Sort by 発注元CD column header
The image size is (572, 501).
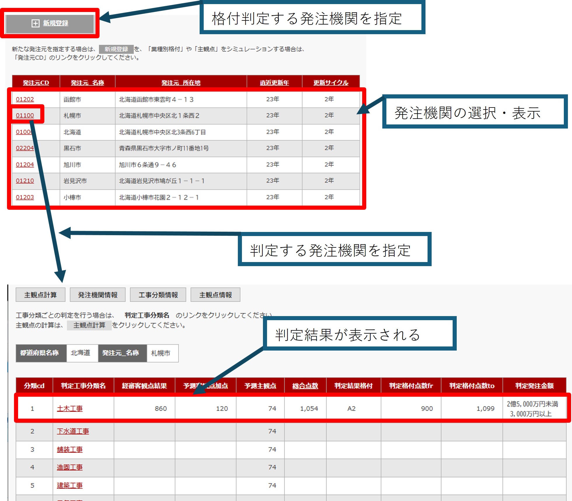36,83
